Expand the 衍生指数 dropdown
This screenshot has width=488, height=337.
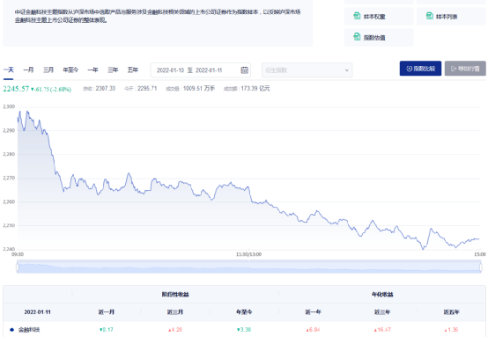[307, 70]
